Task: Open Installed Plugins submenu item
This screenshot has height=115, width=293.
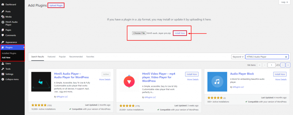Action: click(x=9, y=53)
